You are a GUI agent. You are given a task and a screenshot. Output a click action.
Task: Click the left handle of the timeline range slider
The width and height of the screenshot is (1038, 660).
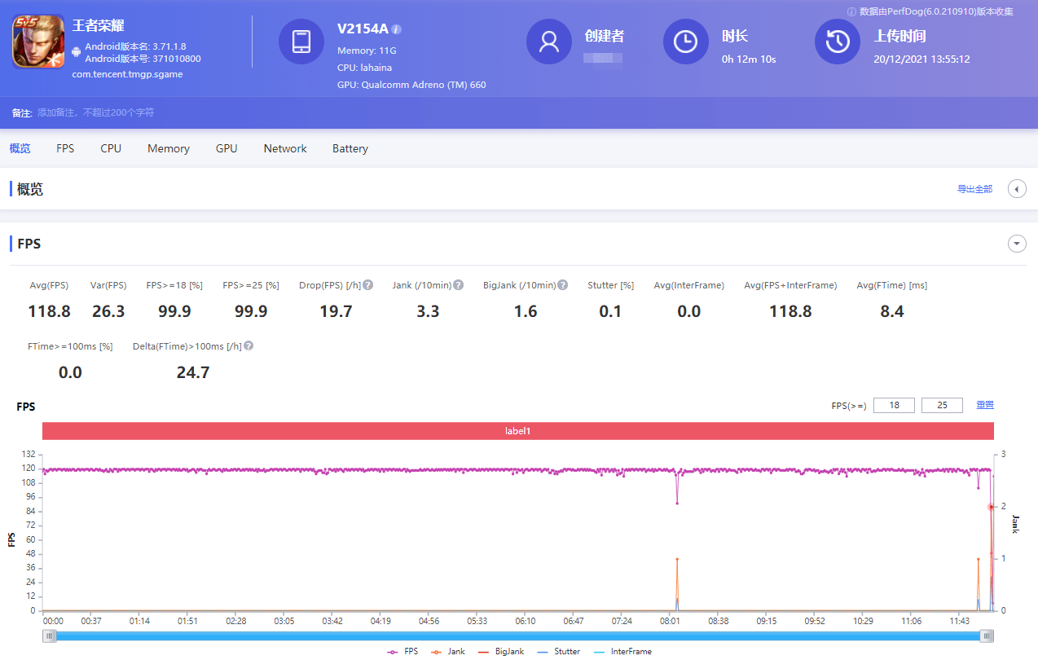click(x=51, y=636)
